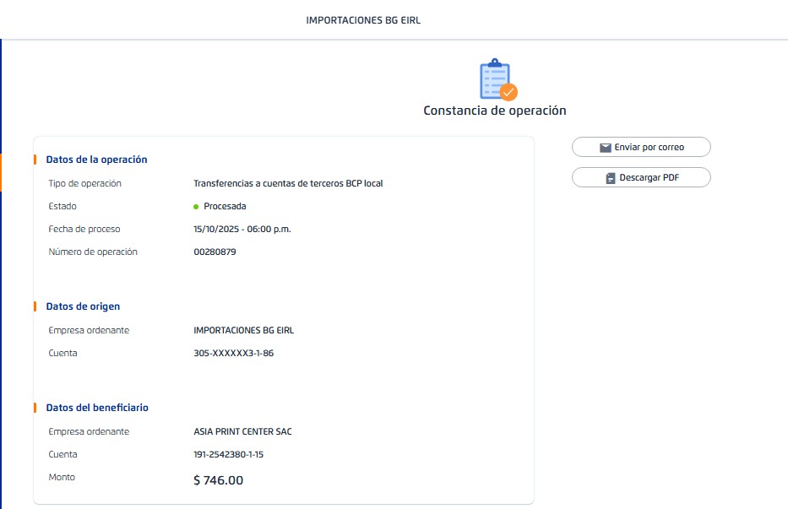Click the orange active marker on left sidebar

pos(2,172)
